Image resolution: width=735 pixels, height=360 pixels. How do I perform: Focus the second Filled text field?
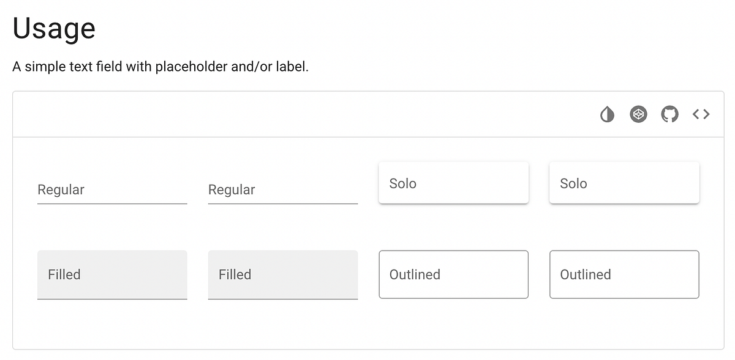coord(282,274)
